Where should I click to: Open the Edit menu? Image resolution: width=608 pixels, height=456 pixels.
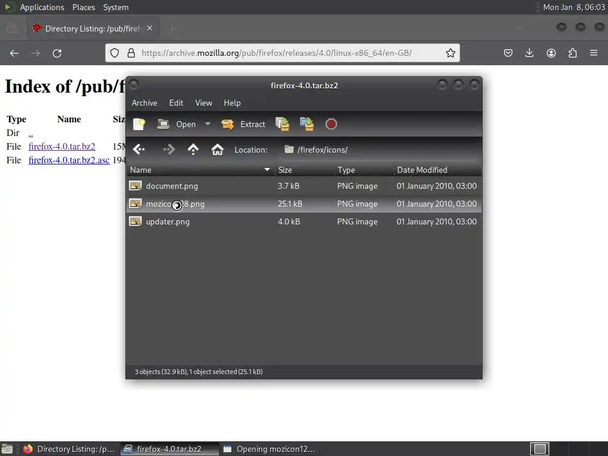(x=176, y=103)
